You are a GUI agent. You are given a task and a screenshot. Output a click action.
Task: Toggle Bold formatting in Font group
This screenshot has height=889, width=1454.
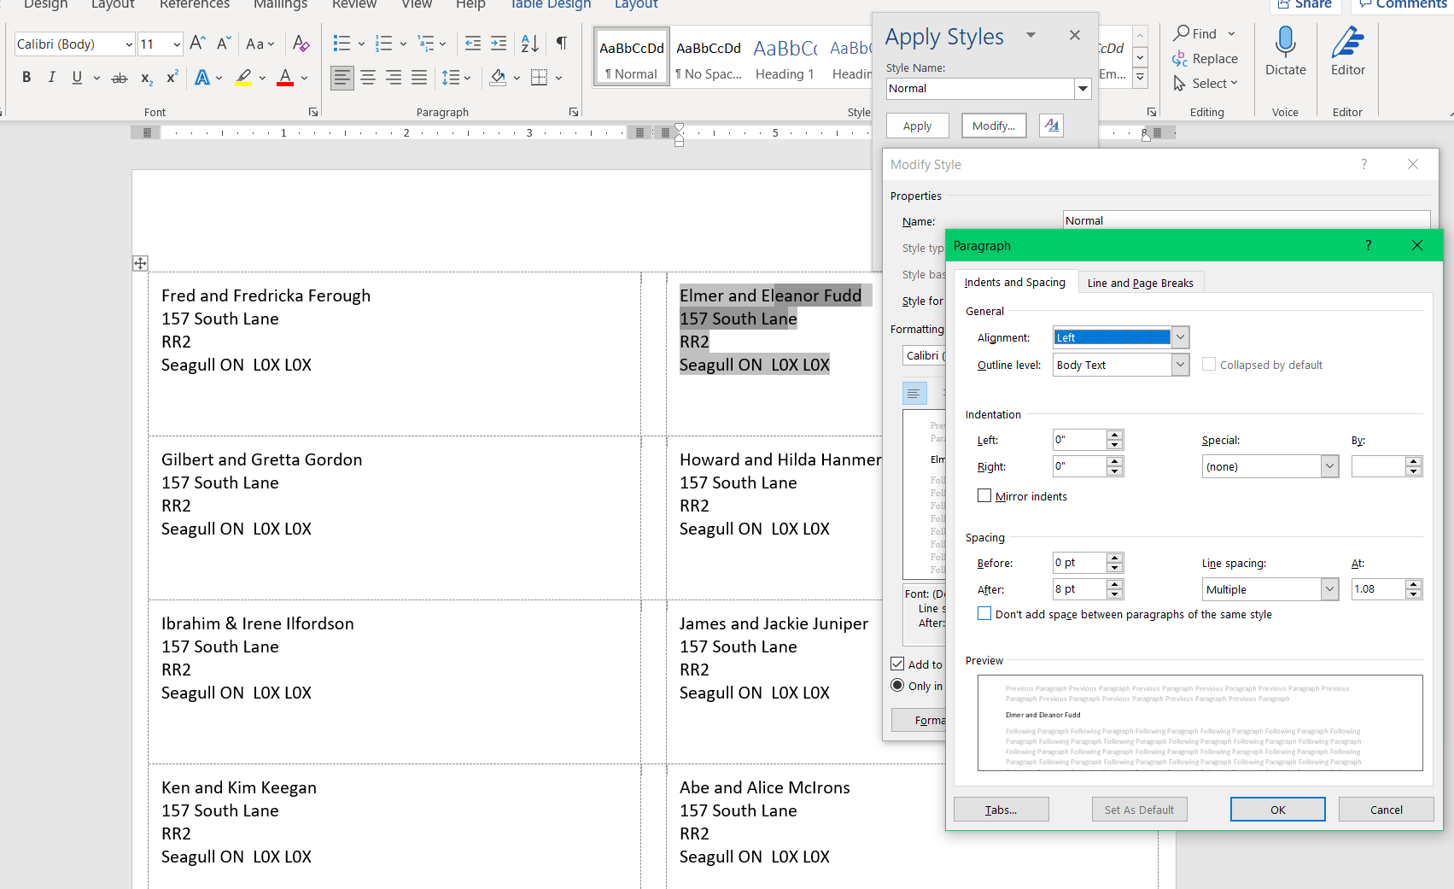tap(26, 78)
